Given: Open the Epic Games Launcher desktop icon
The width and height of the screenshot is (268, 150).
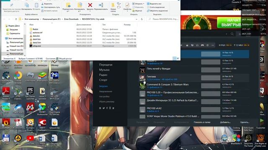Looking at the screenshot, I should (x=30, y=93).
